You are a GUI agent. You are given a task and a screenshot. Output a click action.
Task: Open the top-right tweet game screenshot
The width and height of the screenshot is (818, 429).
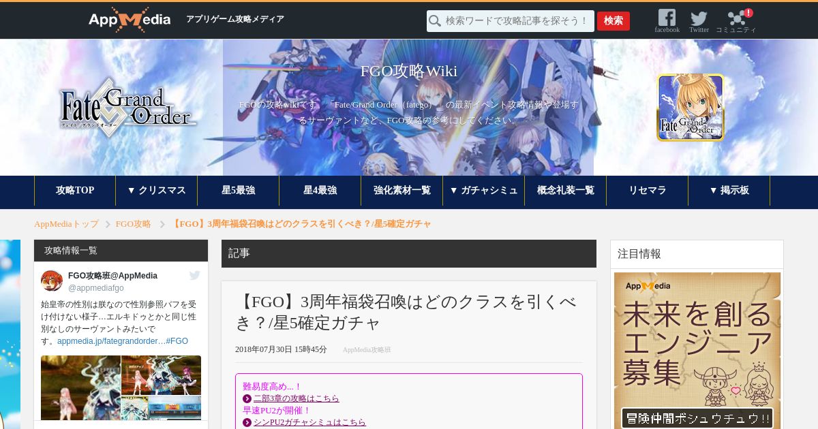(162, 375)
